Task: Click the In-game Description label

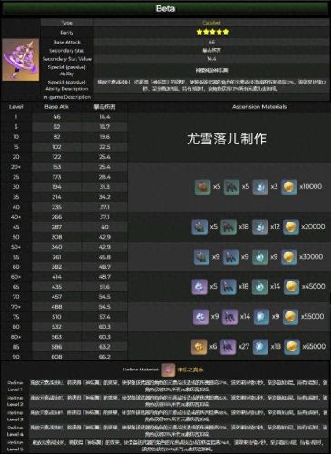Action: click(67, 97)
